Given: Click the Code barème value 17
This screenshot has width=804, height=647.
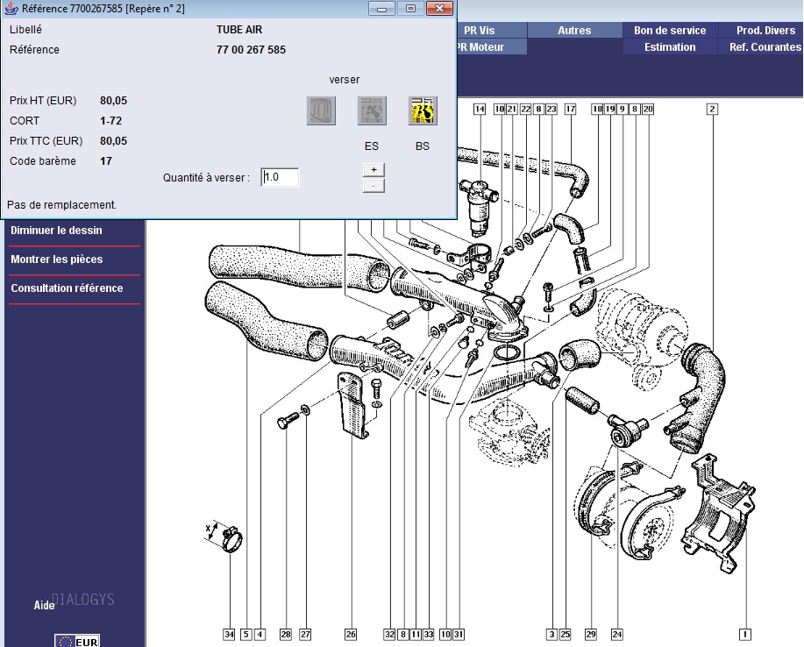Looking at the screenshot, I should pos(105,161).
